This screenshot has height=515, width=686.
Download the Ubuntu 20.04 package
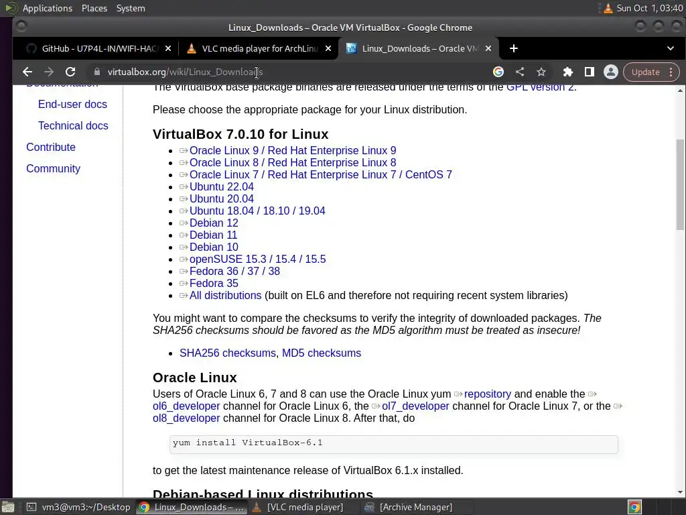pyautogui.click(x=221, y=198)
